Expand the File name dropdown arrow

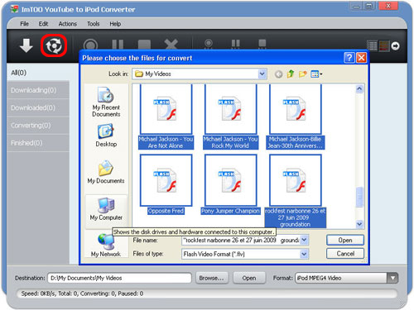304,240
